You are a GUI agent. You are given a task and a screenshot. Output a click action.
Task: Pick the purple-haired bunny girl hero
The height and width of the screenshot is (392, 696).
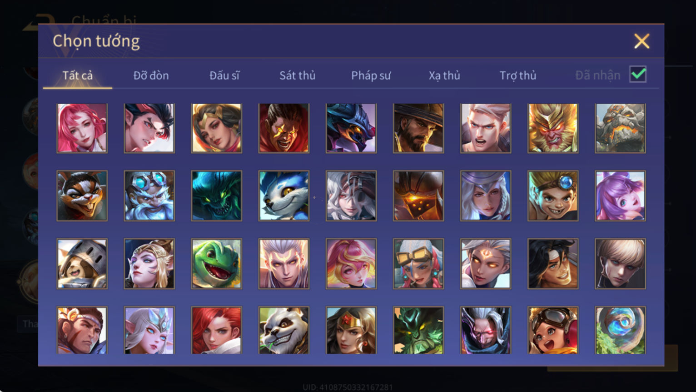click(620, 196)
